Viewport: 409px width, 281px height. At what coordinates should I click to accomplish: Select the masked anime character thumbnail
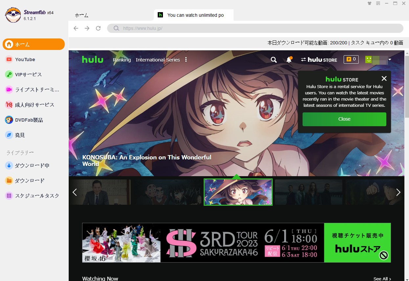tap(168, 192)
